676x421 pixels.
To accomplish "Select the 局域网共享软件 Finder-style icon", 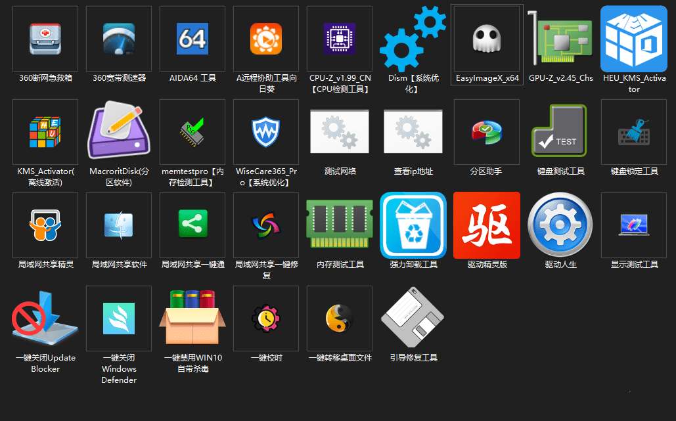I will (x=119, y=225).
